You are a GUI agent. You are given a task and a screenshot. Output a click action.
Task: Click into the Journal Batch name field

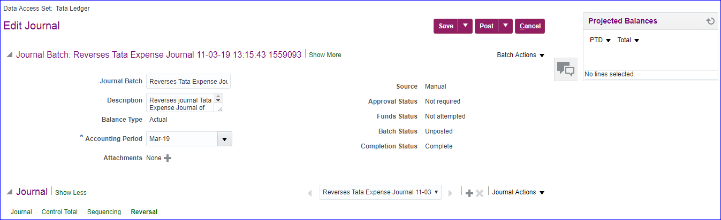(188, 82)
